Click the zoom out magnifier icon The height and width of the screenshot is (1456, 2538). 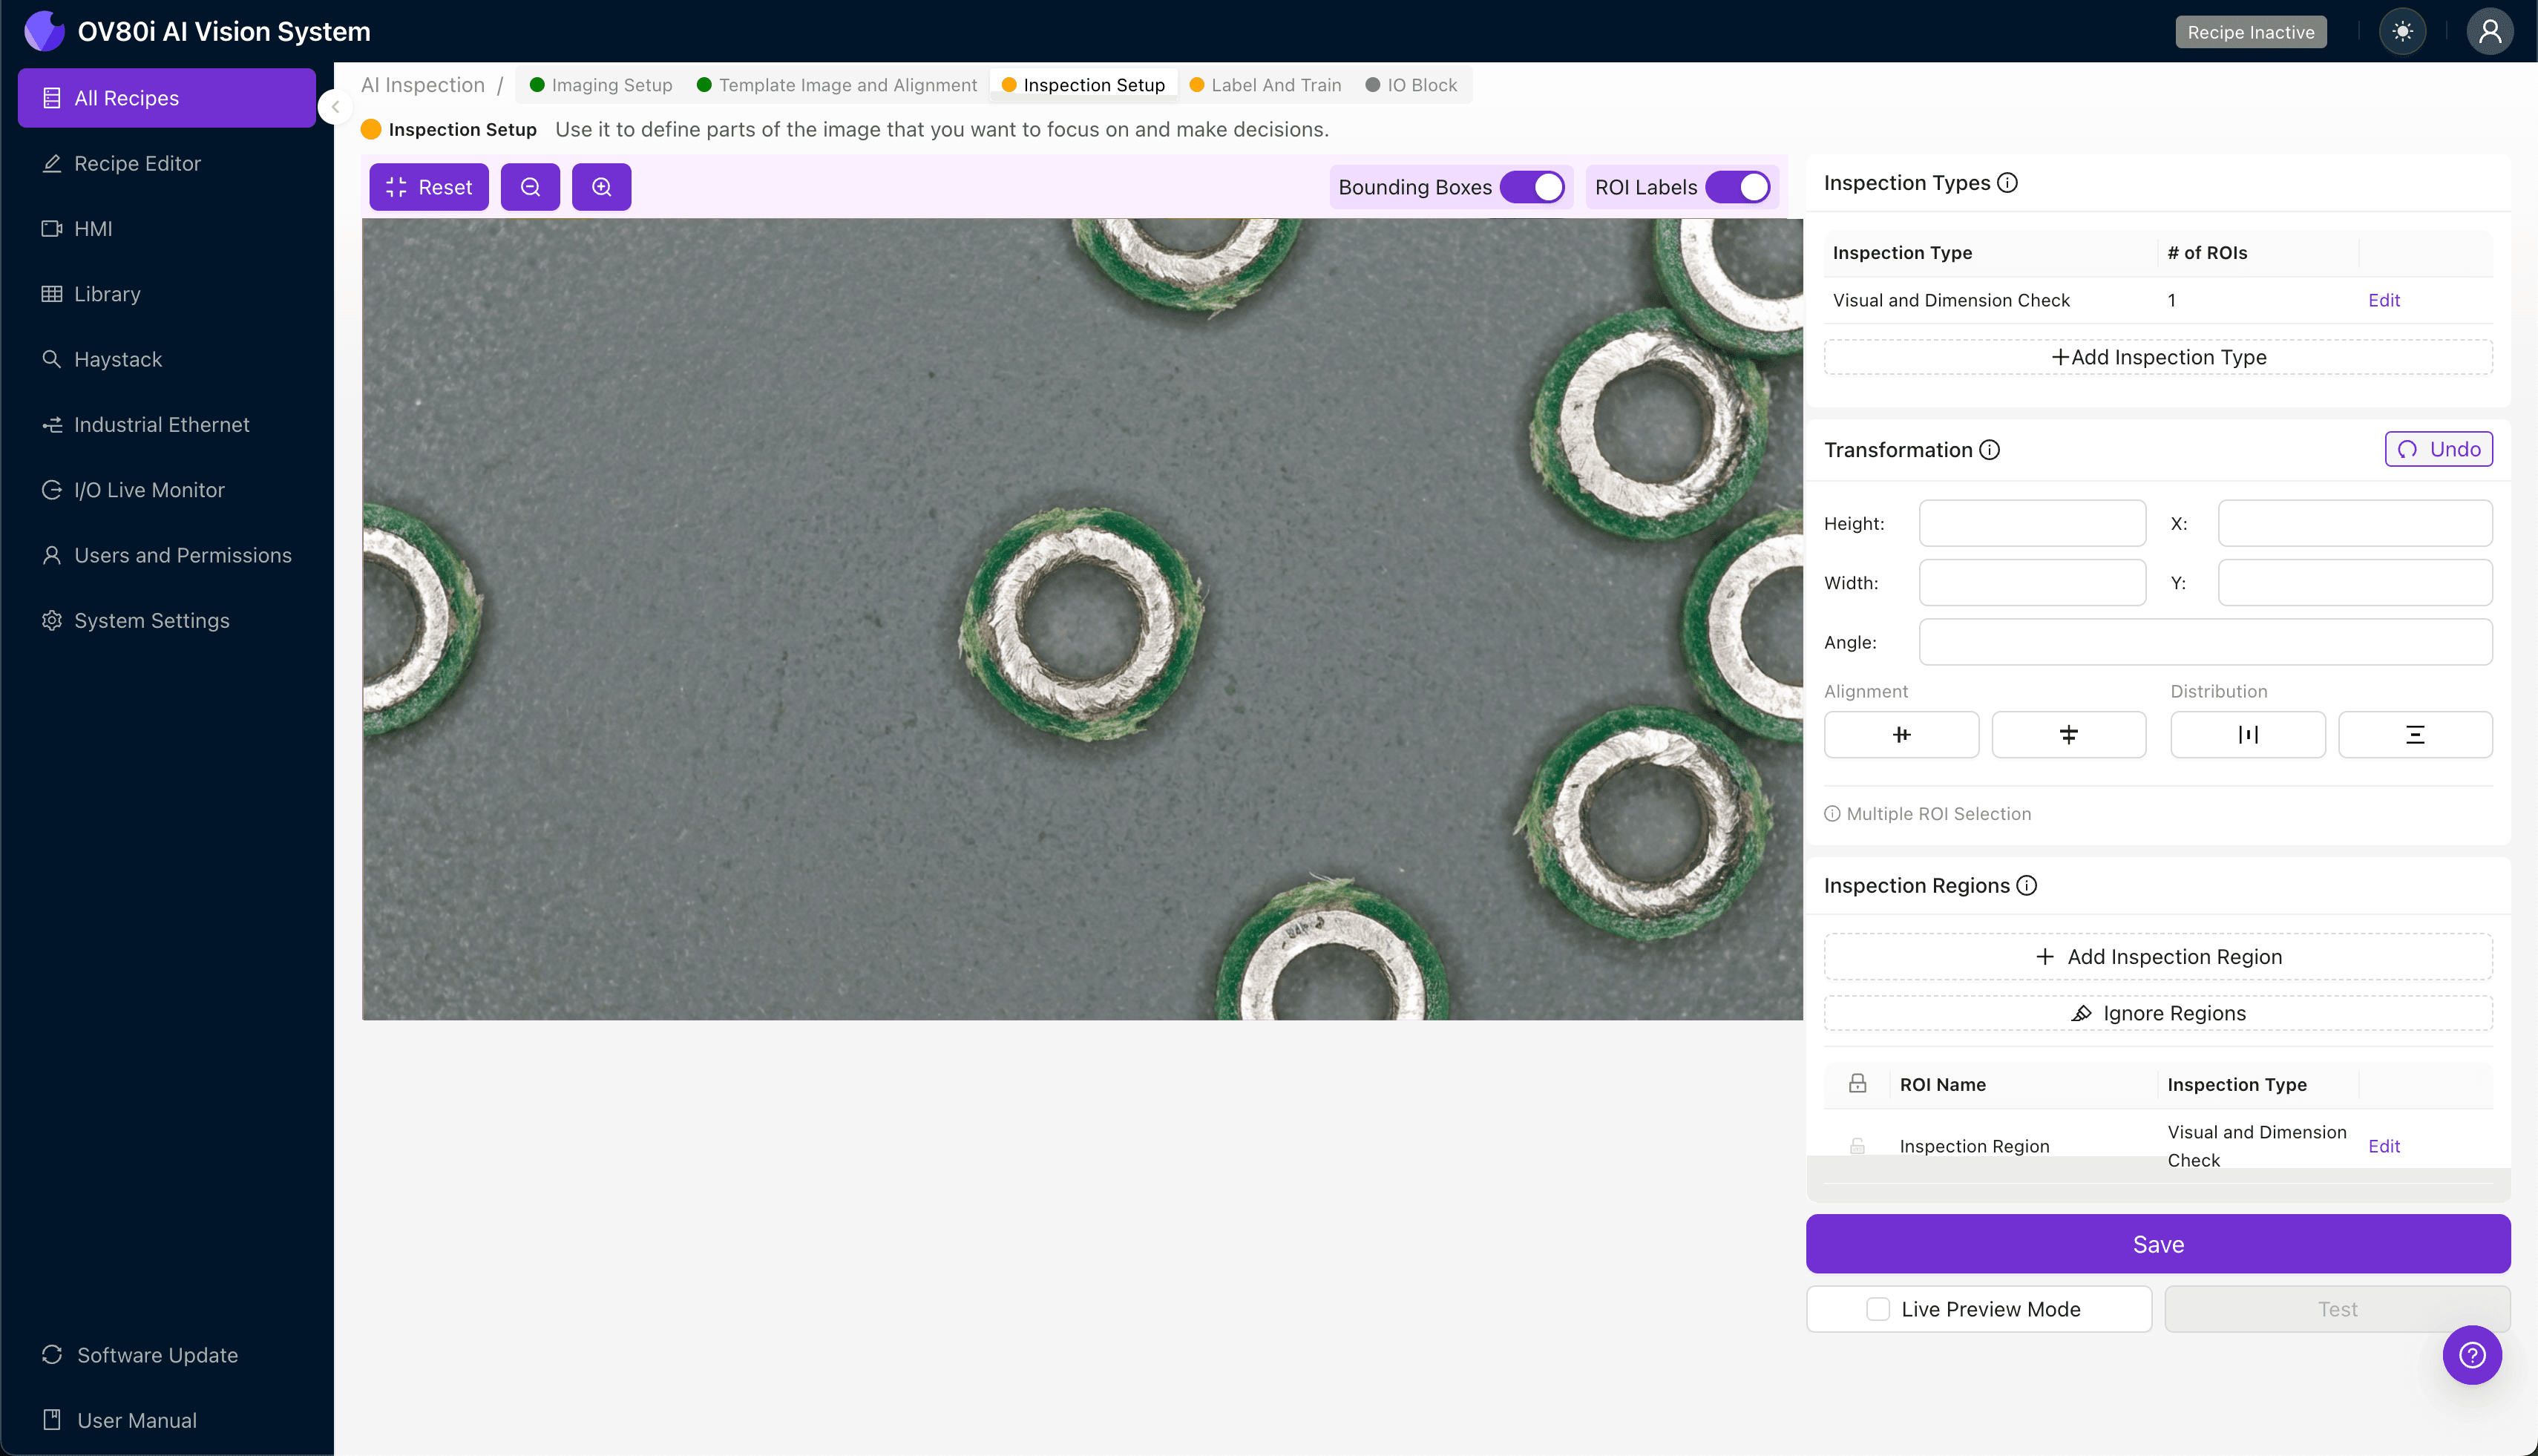tap(530, 186)
